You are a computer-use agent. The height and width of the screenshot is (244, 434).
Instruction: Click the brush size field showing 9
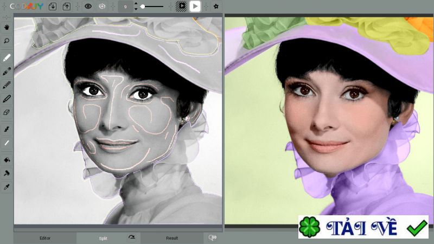125,7
